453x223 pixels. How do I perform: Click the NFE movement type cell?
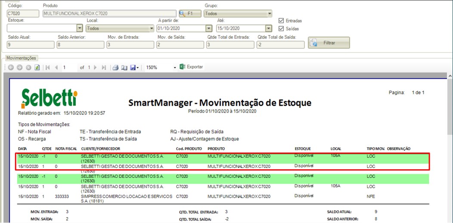point(371,196)
